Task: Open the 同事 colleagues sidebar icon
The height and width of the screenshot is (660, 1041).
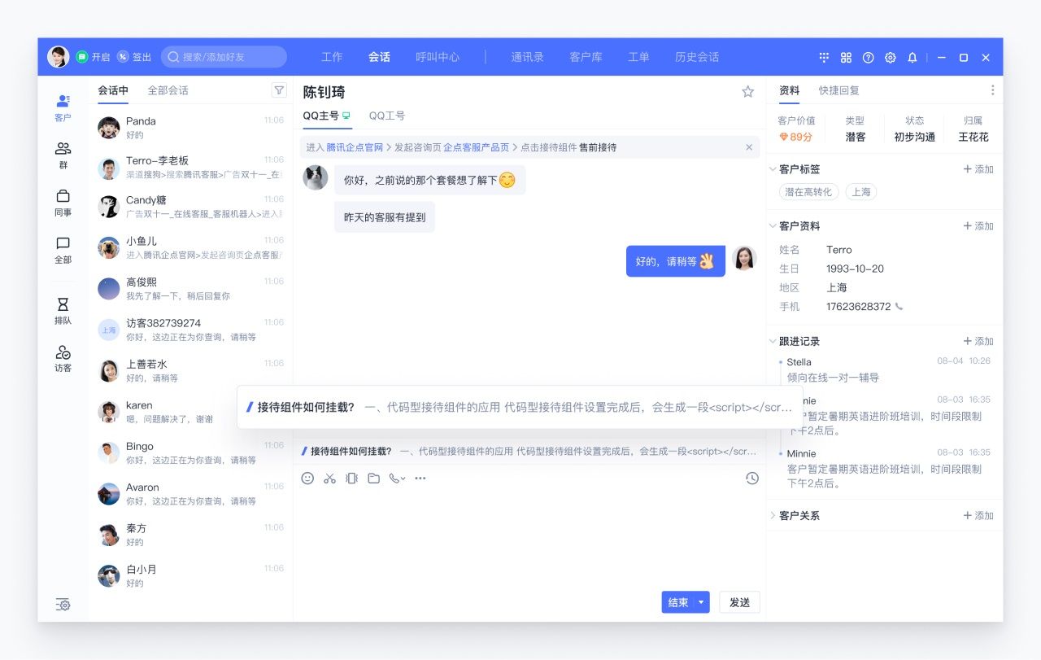Action: [63, 203]
